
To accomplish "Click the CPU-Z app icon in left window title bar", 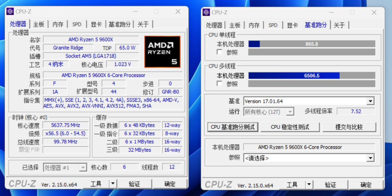I will 10,11.
